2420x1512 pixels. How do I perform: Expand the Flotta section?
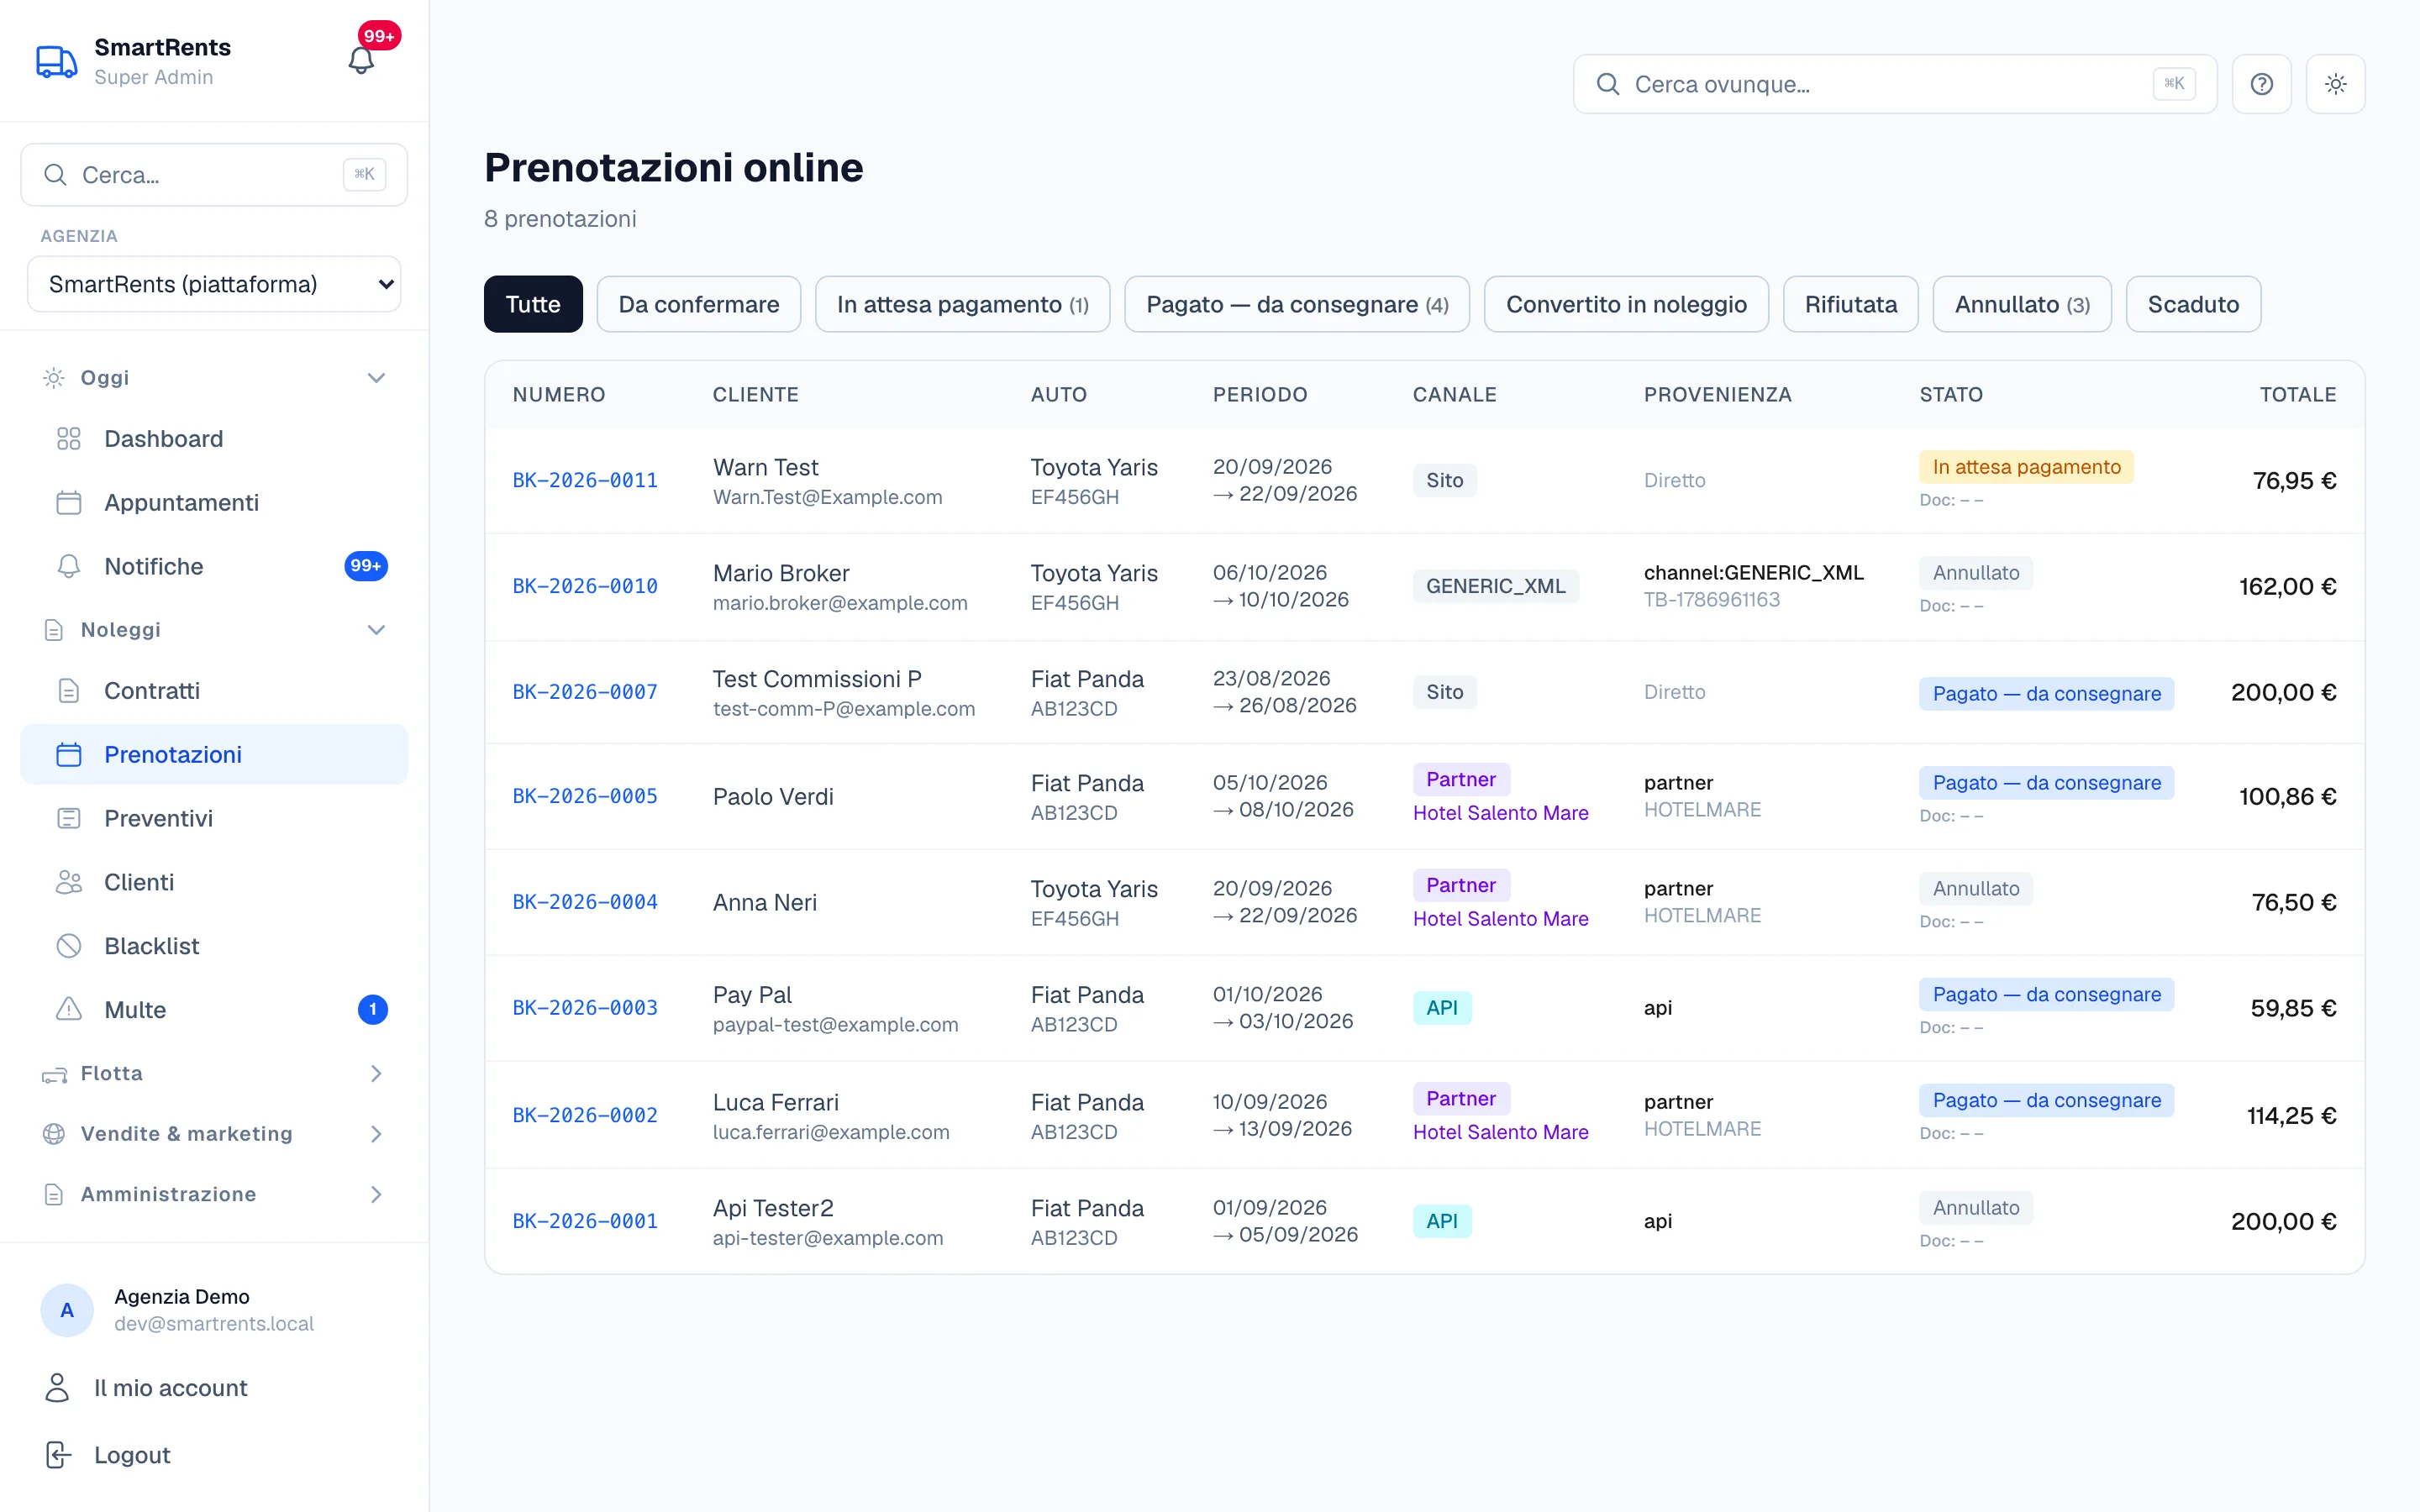tap(214, 1074)
